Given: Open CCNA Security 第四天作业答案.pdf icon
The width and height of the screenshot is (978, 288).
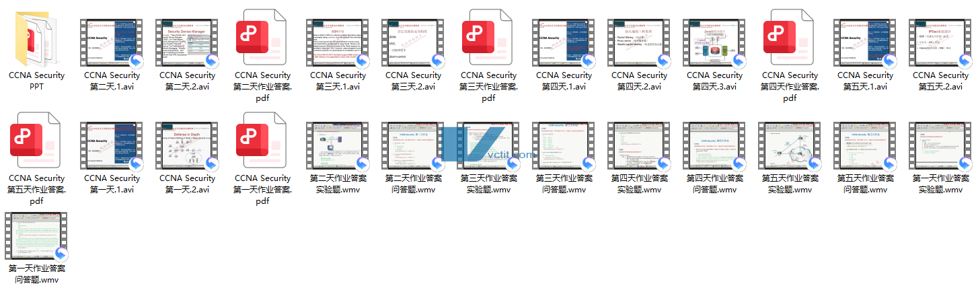Looking at the screenshot, I should pyautogui.click(x=790, y=36).
